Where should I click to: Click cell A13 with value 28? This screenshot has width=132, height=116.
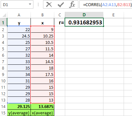19,100
